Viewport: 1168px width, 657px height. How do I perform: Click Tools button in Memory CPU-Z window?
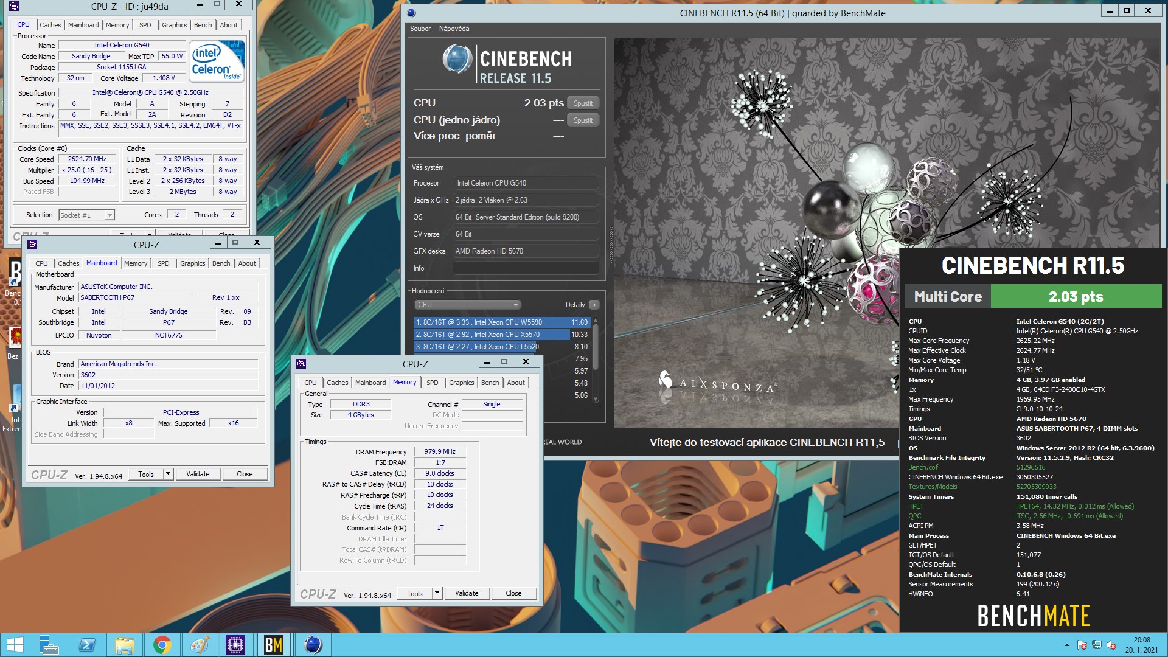[415, 593]
